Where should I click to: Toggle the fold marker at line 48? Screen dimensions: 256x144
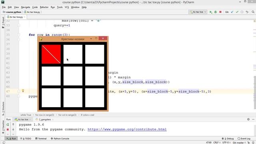pyautogui.click(x=19, y=96)
